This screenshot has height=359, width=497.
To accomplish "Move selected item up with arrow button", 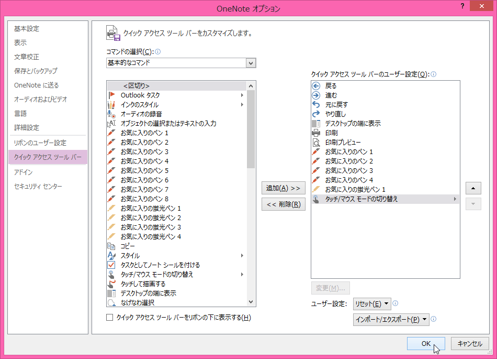I will [x=473, y=188].
